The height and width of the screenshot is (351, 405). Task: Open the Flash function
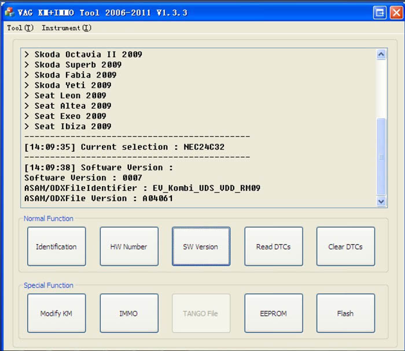pyautogui.click(x=345, y=313)
